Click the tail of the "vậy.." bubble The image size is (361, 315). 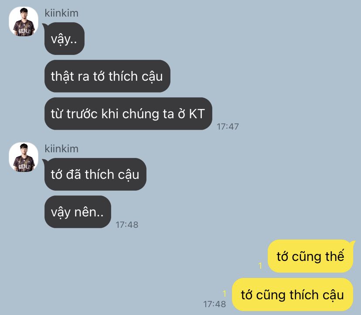pyautogui.click(x=44, y=25)
